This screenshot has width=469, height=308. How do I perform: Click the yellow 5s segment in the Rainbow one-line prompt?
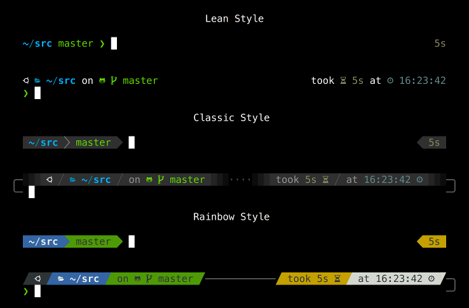(x=433, y=241)
